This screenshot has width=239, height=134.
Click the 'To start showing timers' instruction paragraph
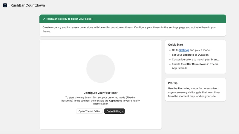tap(100, 101)
